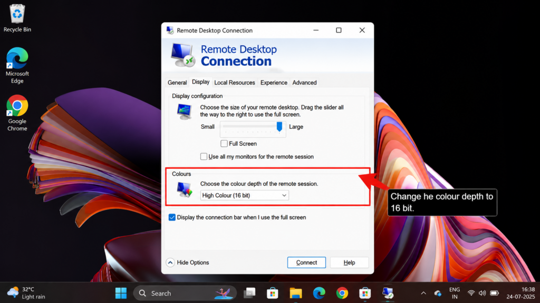Click 'Choose the colour depth' text
This screenshot has height=303, width=540.
click(x=259, y=184)
